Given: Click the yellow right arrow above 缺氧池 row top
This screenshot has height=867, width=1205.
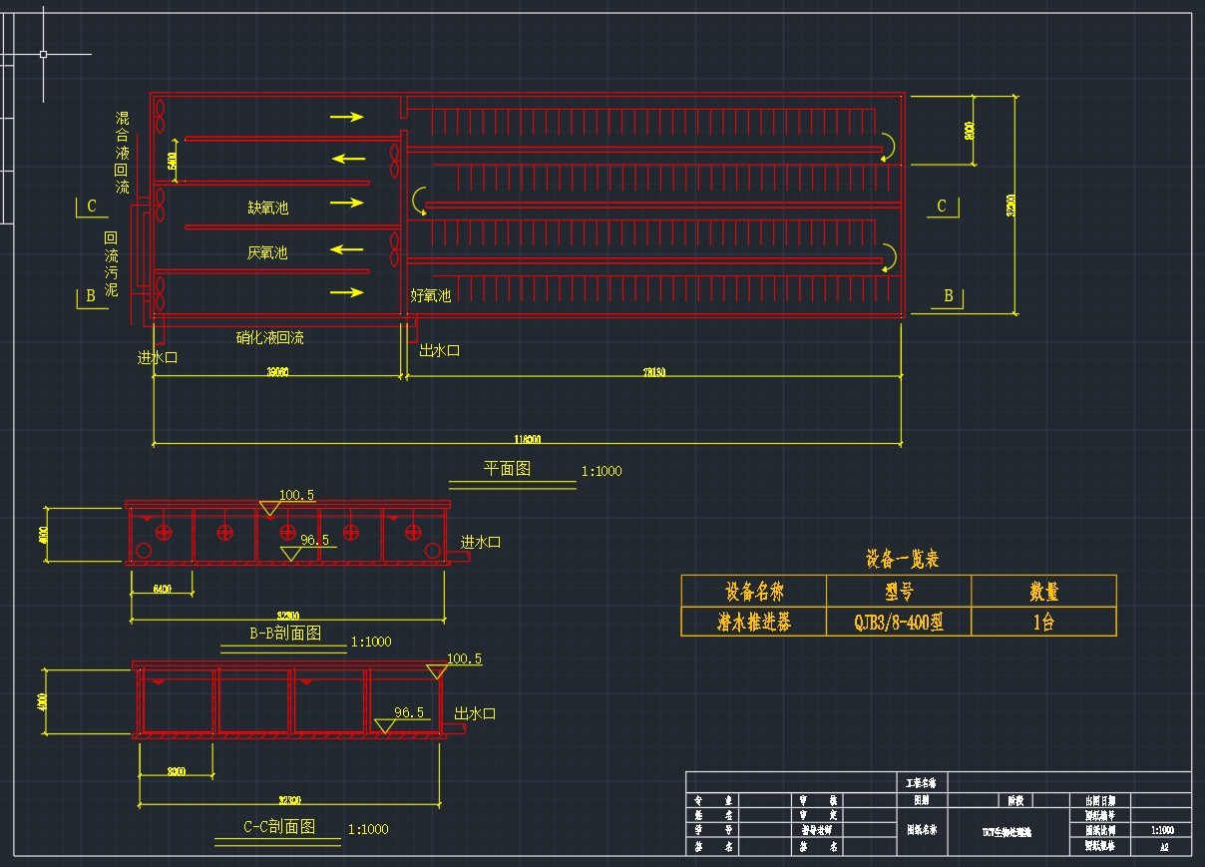Looking at the screenshot, I should click(346, 117).
